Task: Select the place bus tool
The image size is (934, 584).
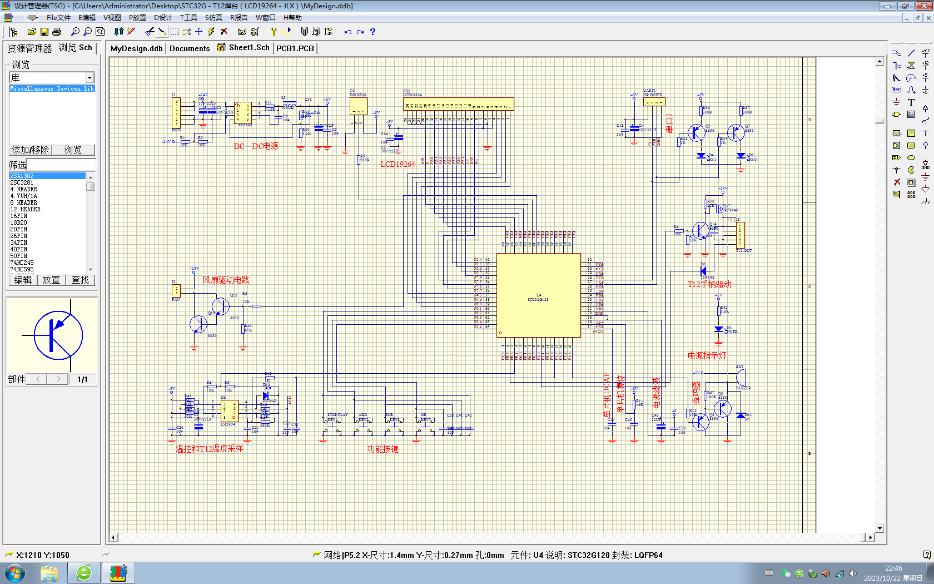Action: tap(897, 66)
